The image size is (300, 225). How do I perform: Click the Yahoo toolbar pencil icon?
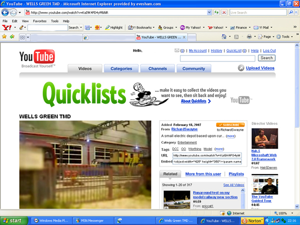pos(21,27)
